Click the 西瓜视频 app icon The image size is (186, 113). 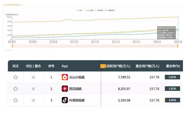pyautogui.click(x=65, y=89)
